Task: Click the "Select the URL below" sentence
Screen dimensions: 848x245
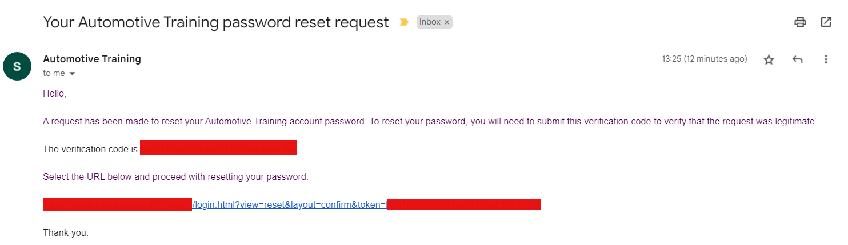Action: tap(175, 176)
